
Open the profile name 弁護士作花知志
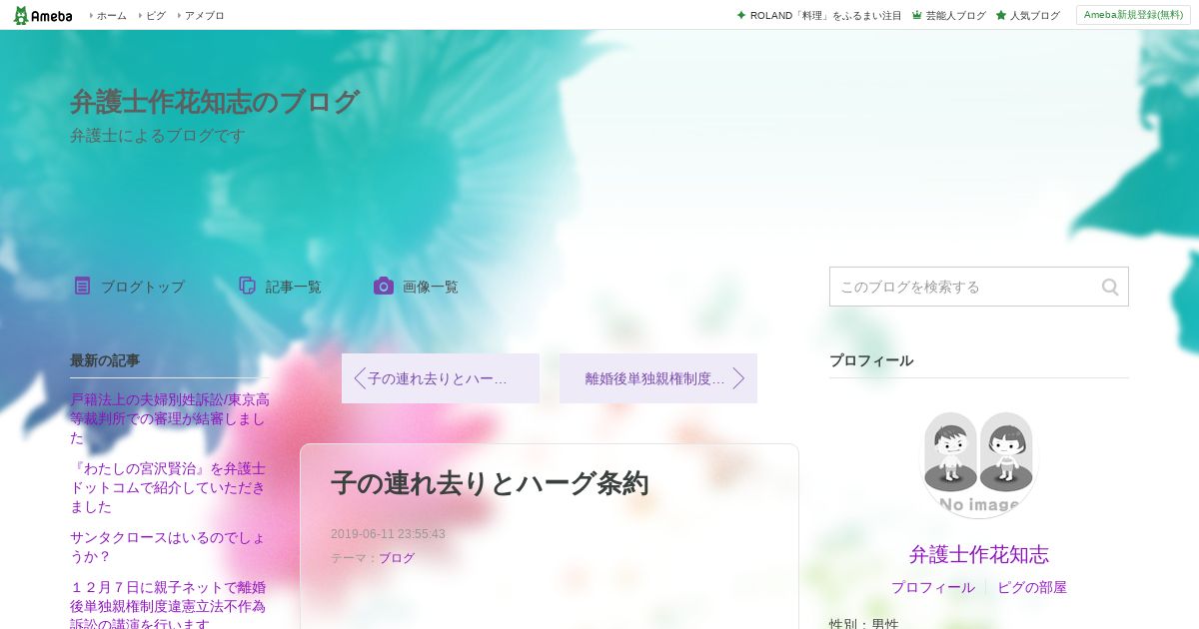[979, 555]
